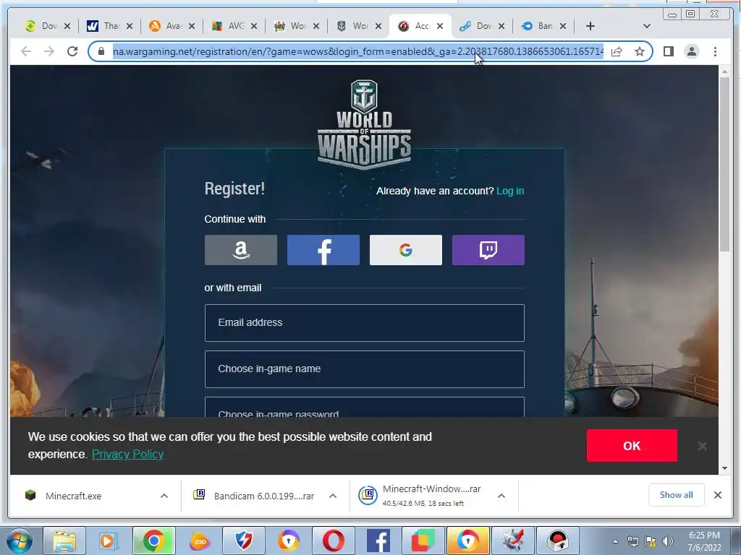Screen dimensions: 741x555
Task: Continue with Twitch sign-in button
Action: click(x=488, y=249)
